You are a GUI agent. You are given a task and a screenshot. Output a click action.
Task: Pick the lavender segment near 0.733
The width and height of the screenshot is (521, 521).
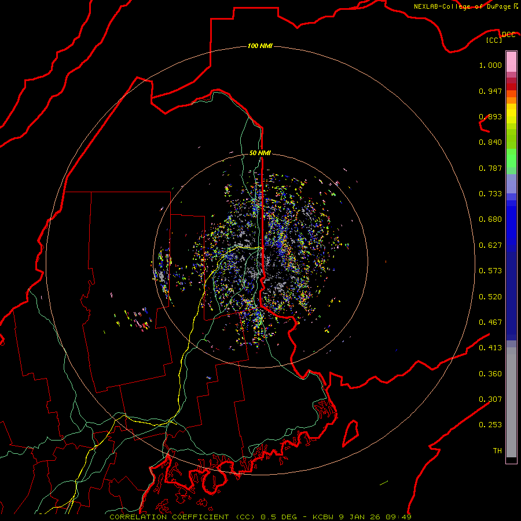click(511, 184)
